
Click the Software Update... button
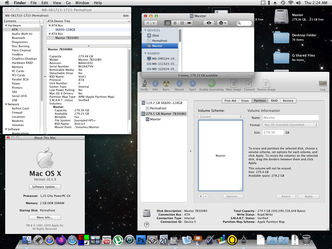click(x=45, y=187)
